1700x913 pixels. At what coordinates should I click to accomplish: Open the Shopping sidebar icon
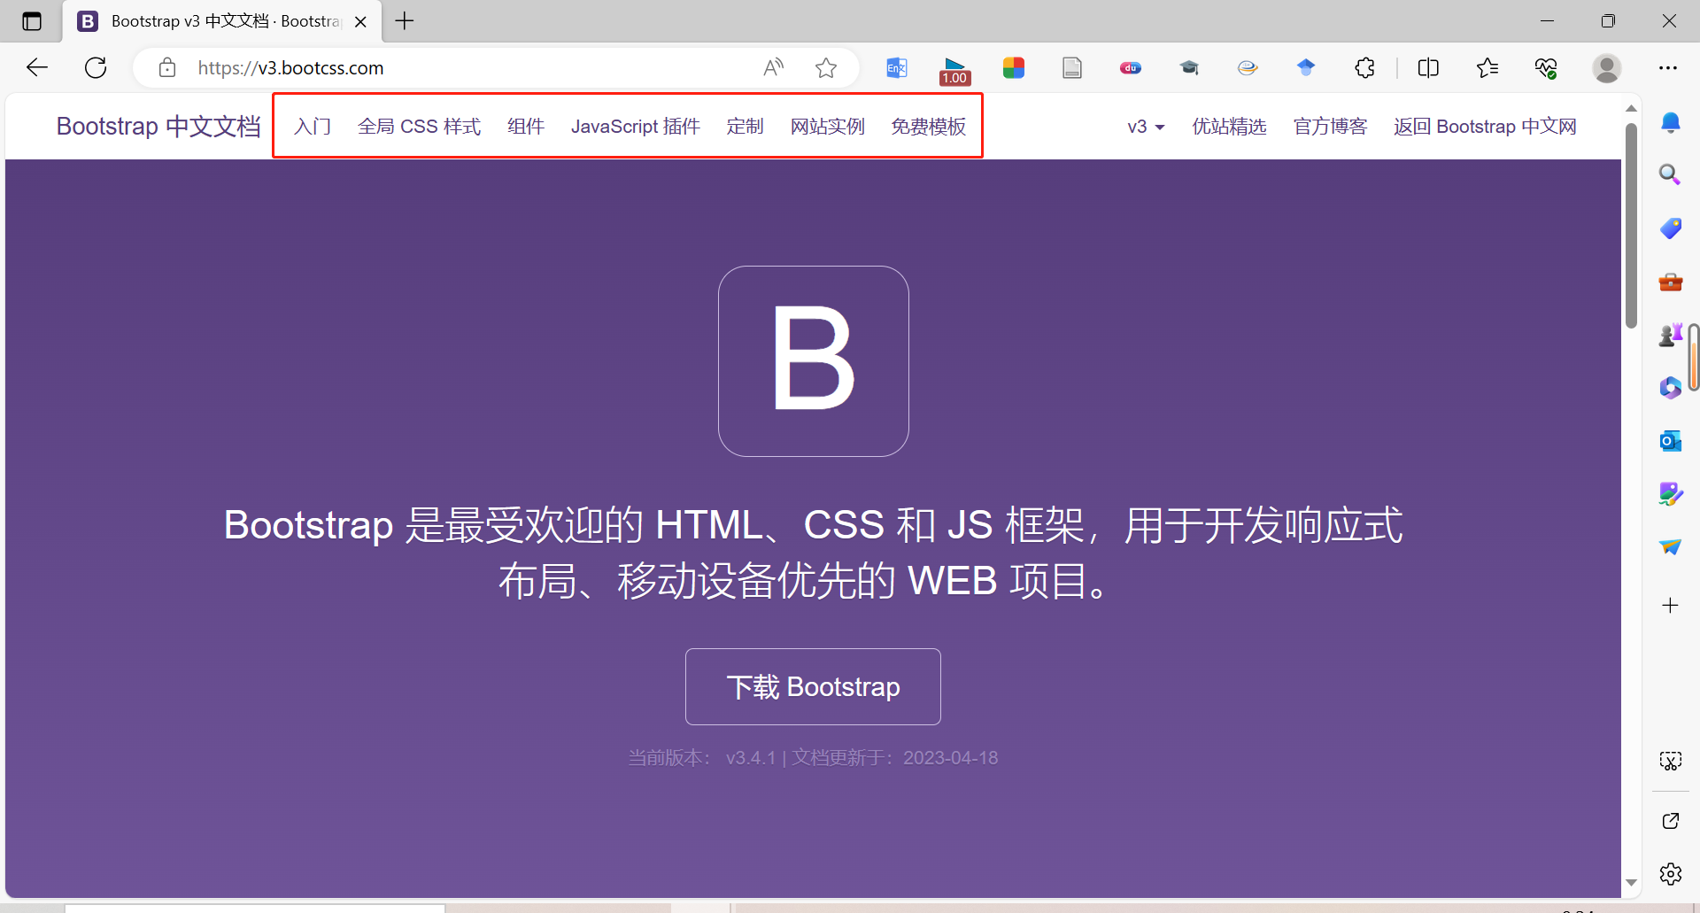1670,228
